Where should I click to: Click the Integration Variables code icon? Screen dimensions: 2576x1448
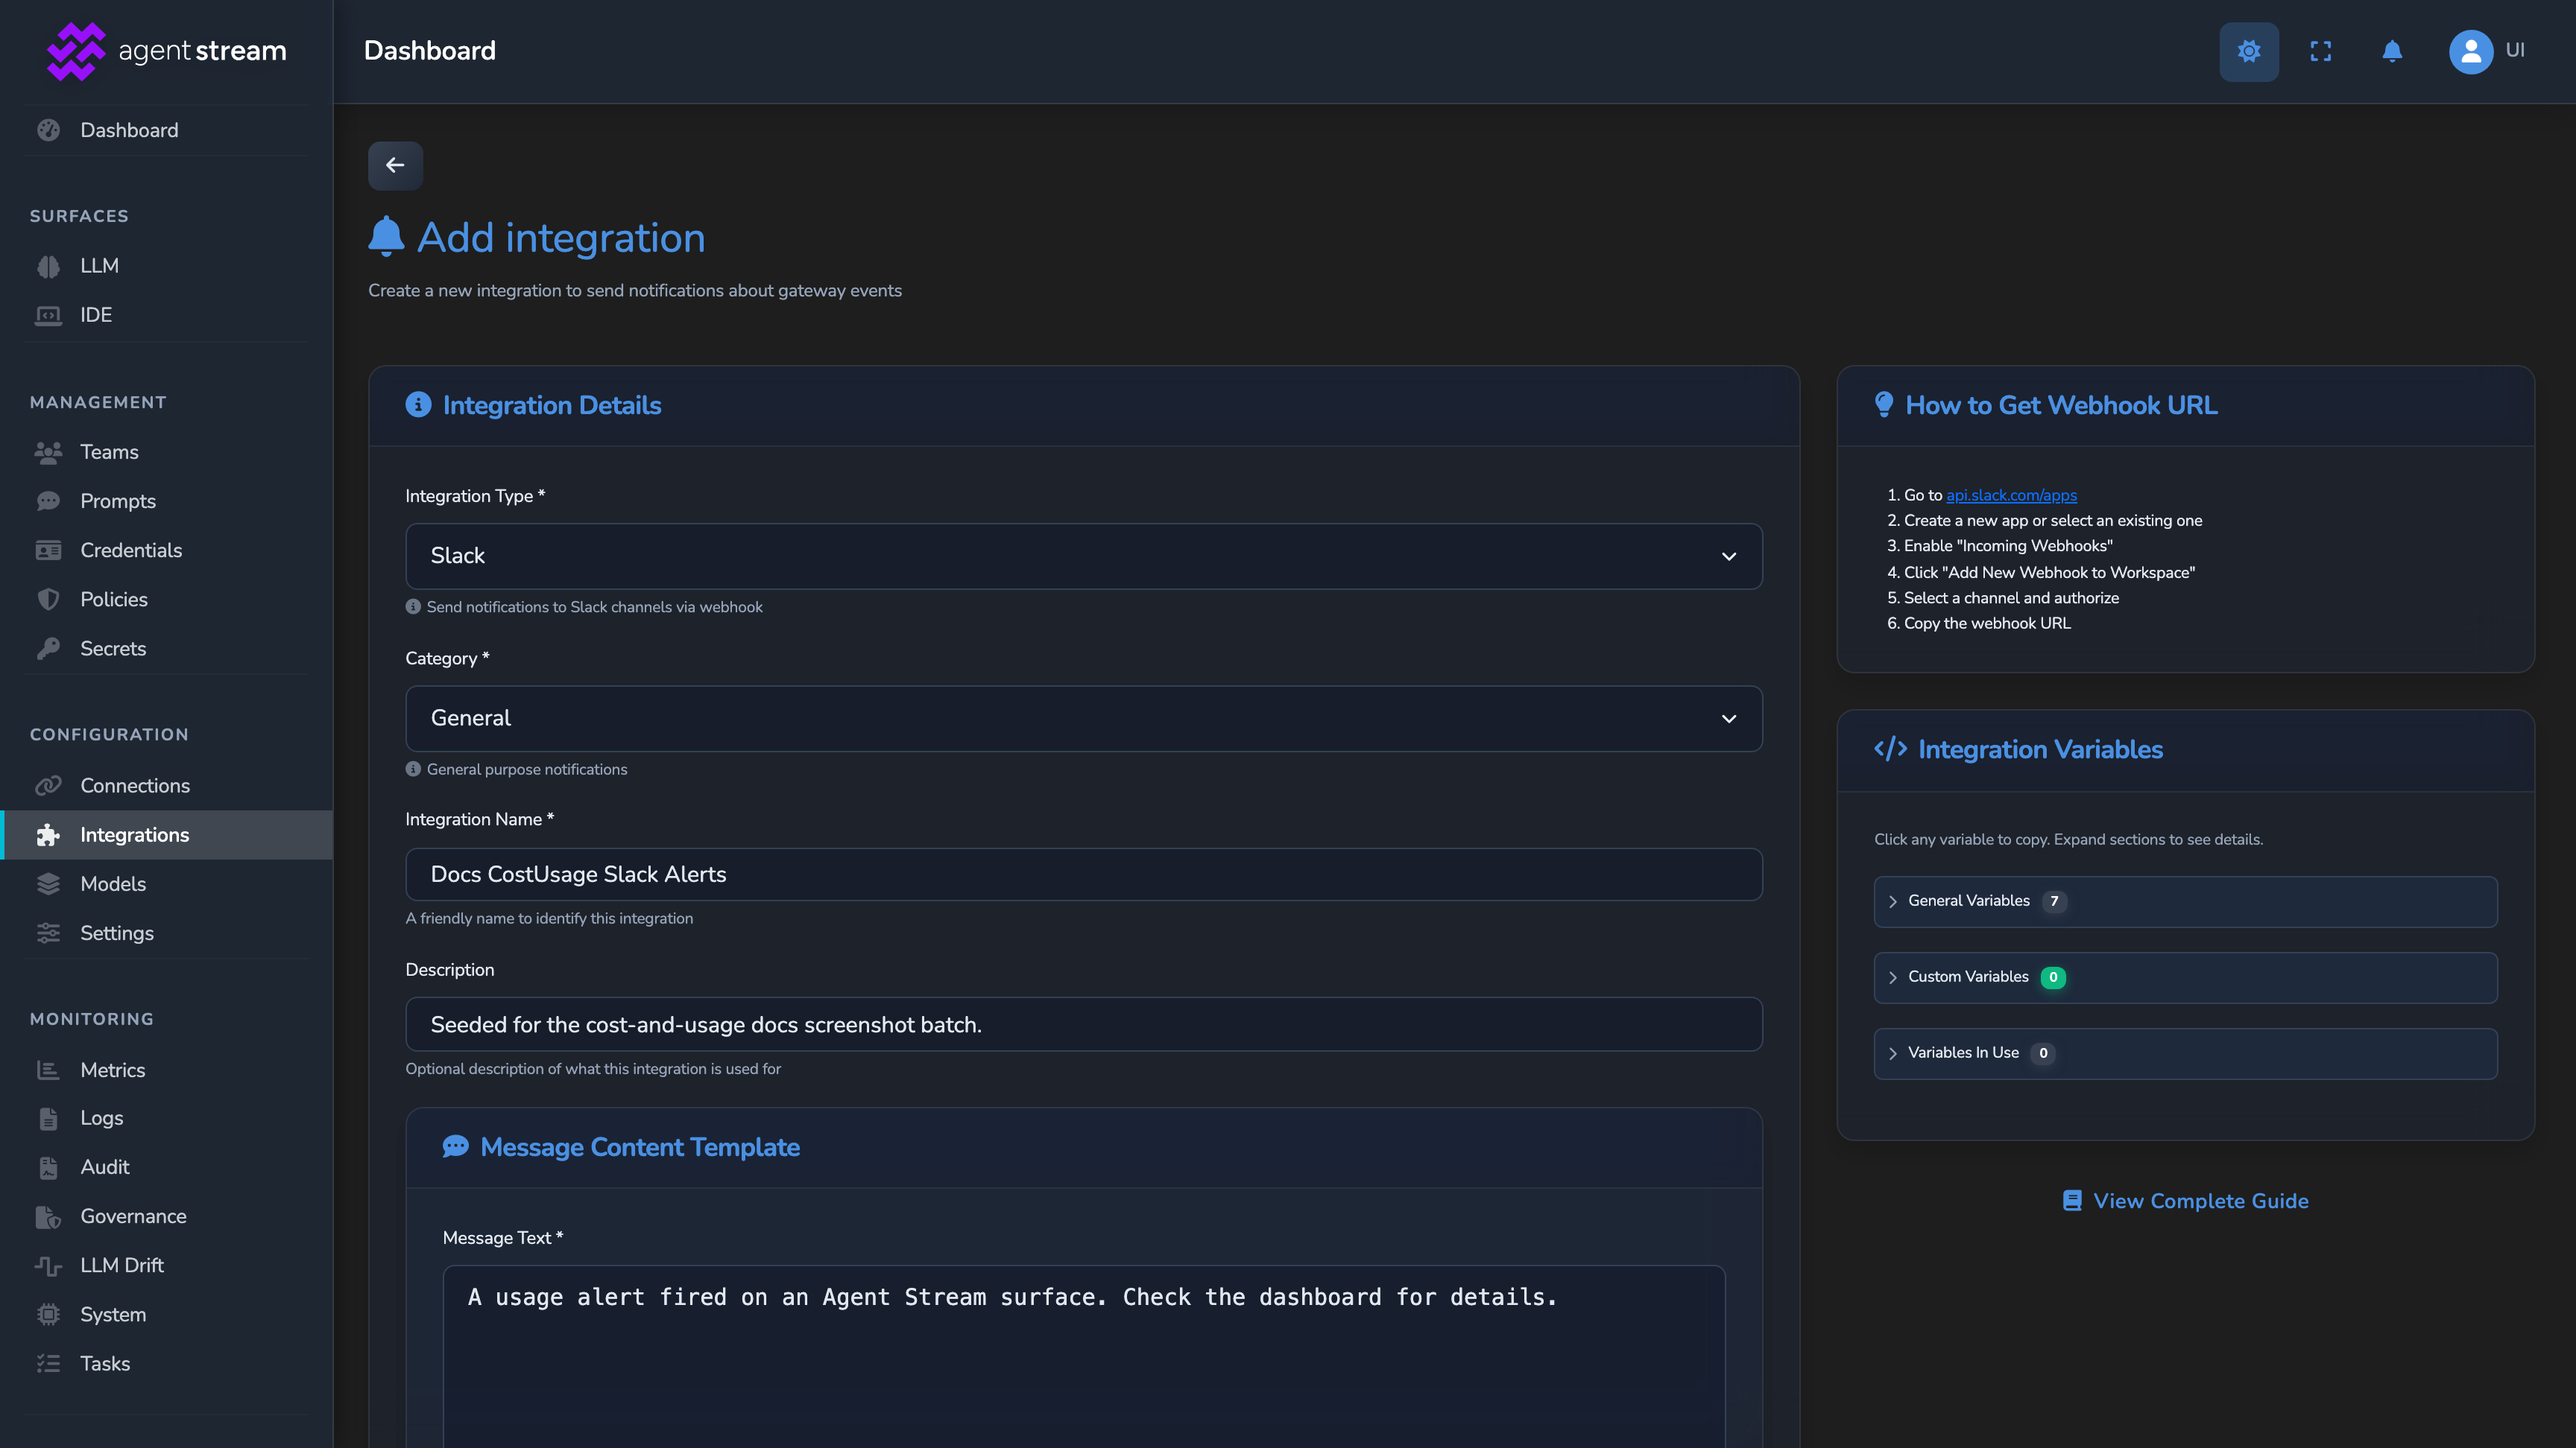point(1890,749)
